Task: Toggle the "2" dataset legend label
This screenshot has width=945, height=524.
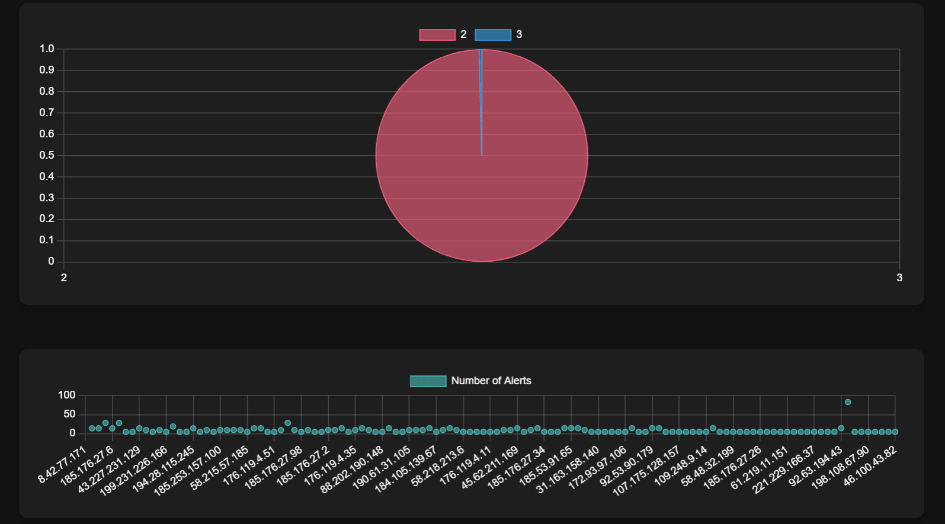Action: pyautogui.click(x=463, y=34)
